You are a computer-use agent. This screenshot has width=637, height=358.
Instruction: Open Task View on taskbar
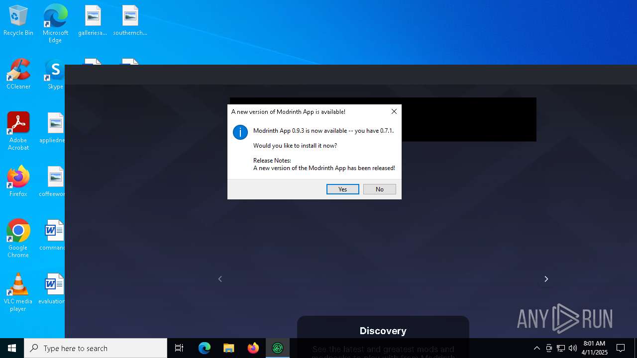(179, 348)
